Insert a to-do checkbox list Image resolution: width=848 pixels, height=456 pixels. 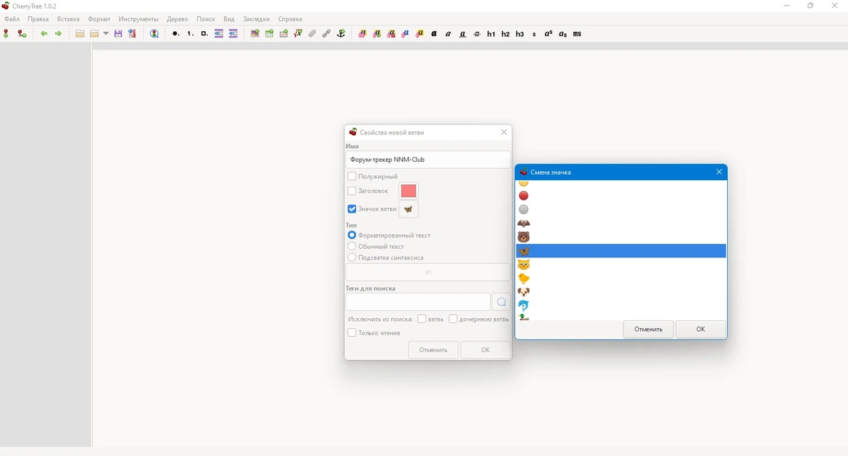click(204, 34)
